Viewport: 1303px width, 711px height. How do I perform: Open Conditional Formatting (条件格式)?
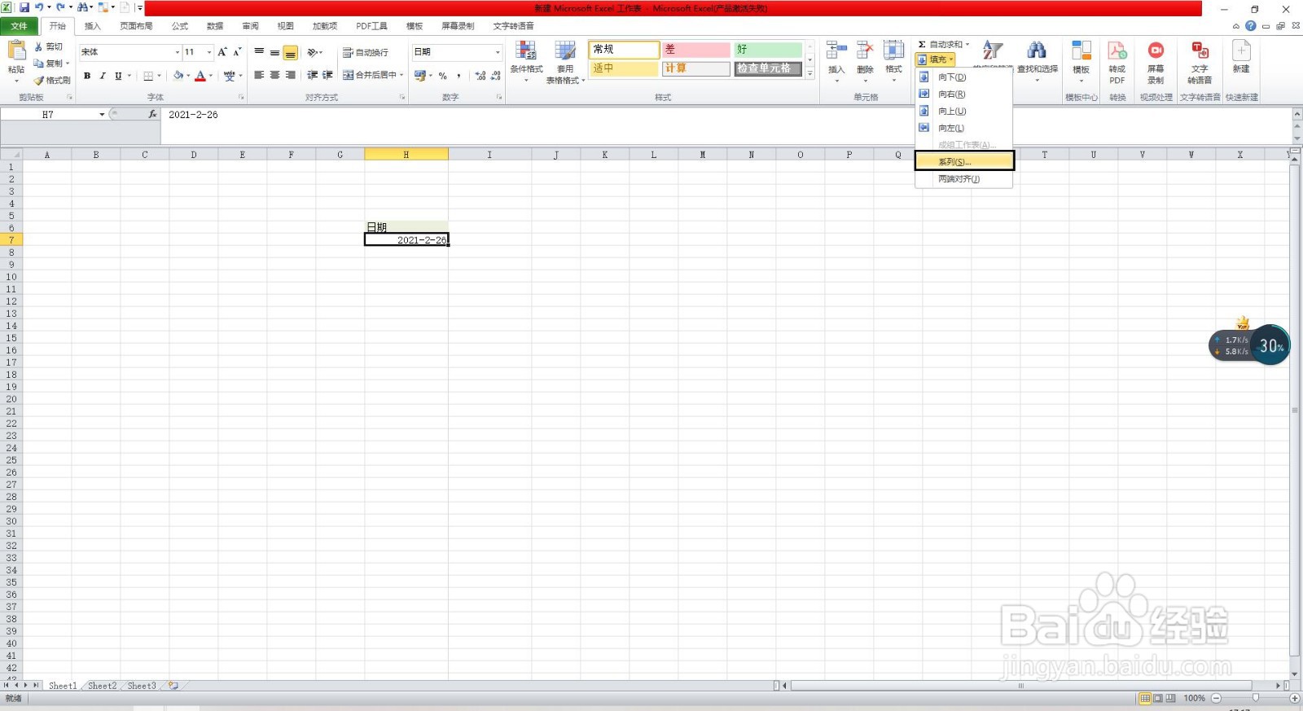tap(526, 60)
